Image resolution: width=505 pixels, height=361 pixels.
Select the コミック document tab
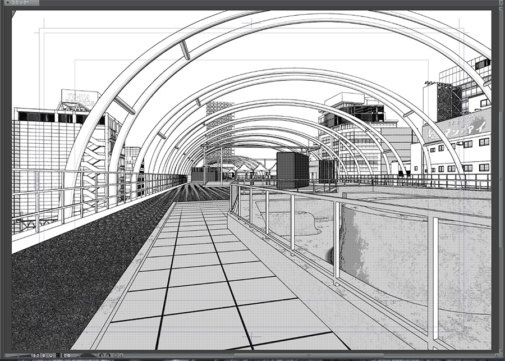[x=20, y=3]
